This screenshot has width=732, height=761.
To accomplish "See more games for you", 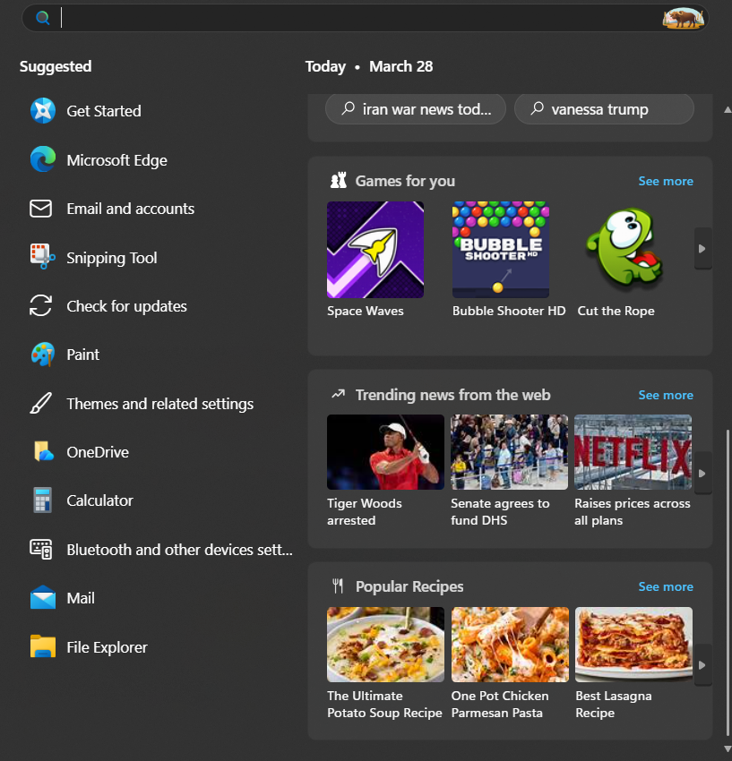I will pyautogui.click(x=666, y=180).
